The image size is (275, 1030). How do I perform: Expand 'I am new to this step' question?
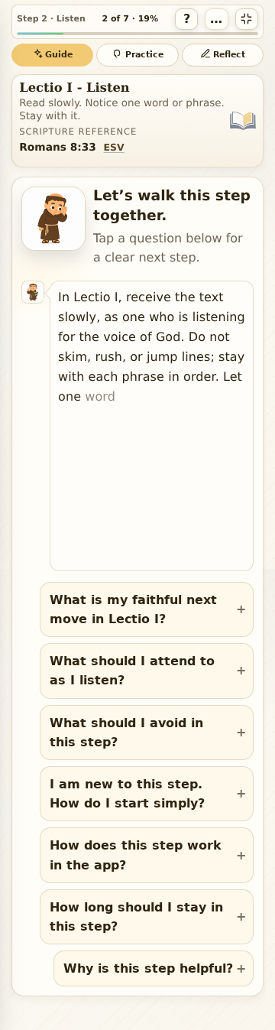pyautogui.click(x=147, y=794)
